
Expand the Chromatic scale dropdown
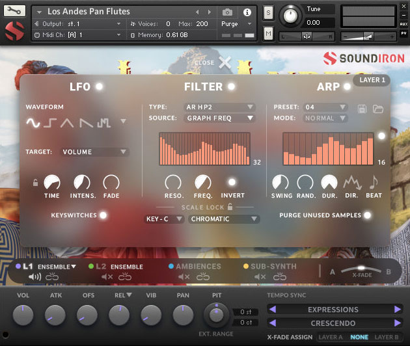224,219
